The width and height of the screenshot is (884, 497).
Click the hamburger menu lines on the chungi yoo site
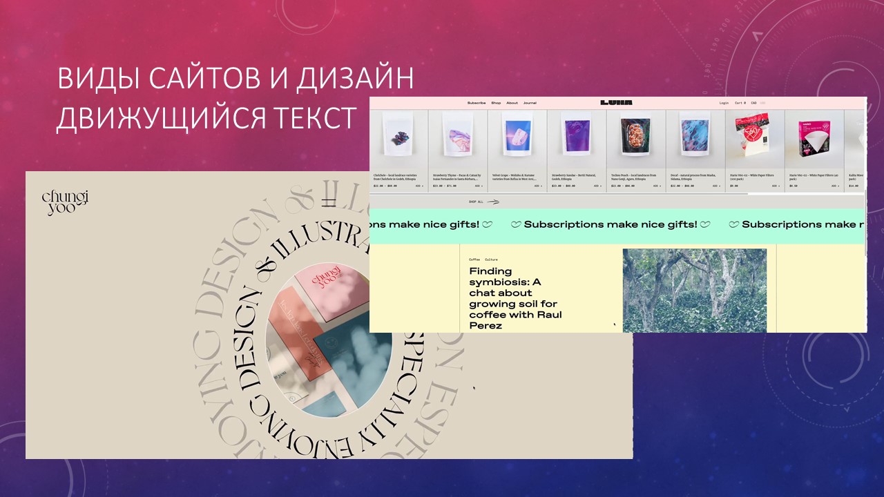click(x=329, y=202)
